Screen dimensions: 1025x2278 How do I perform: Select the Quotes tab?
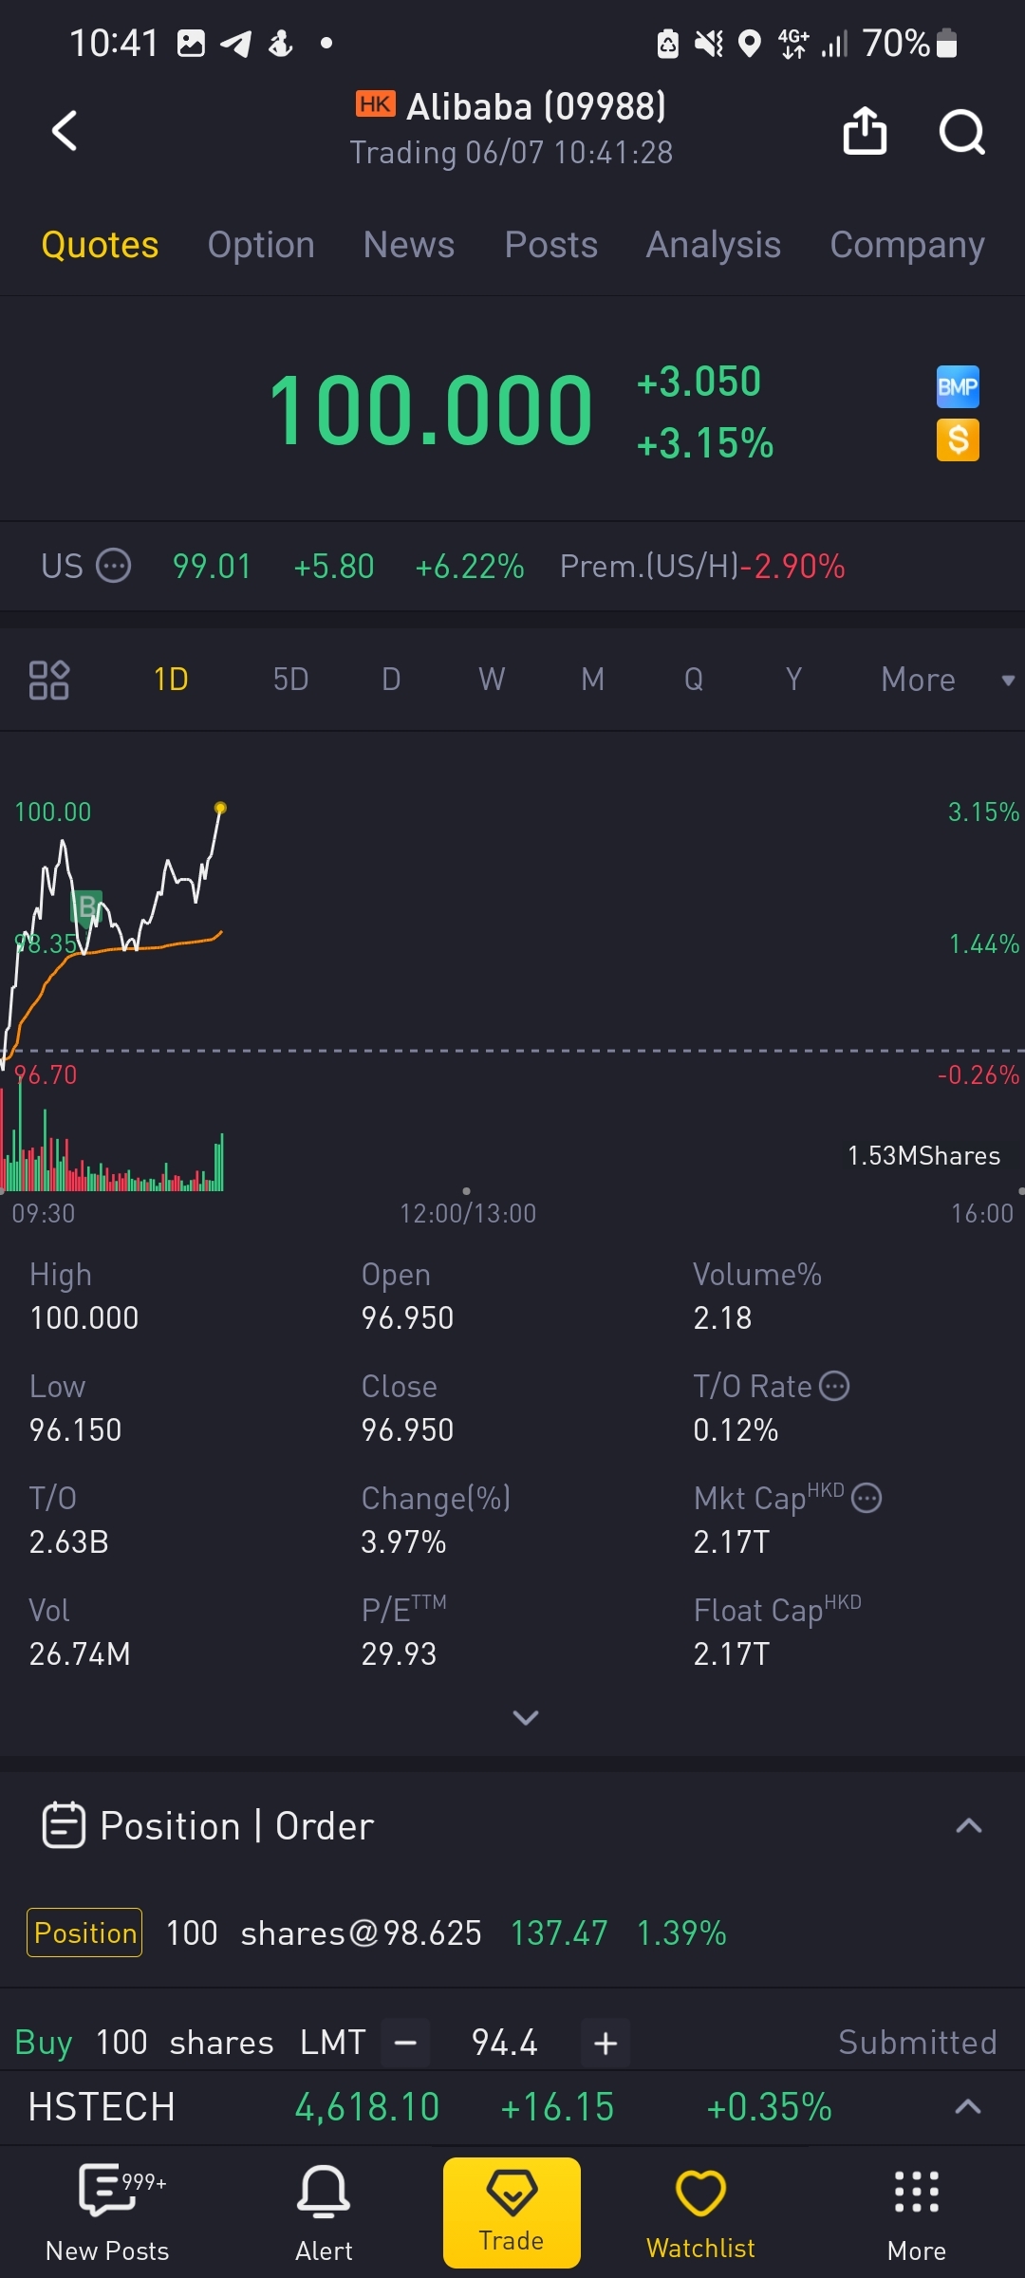tap(100, 245)
